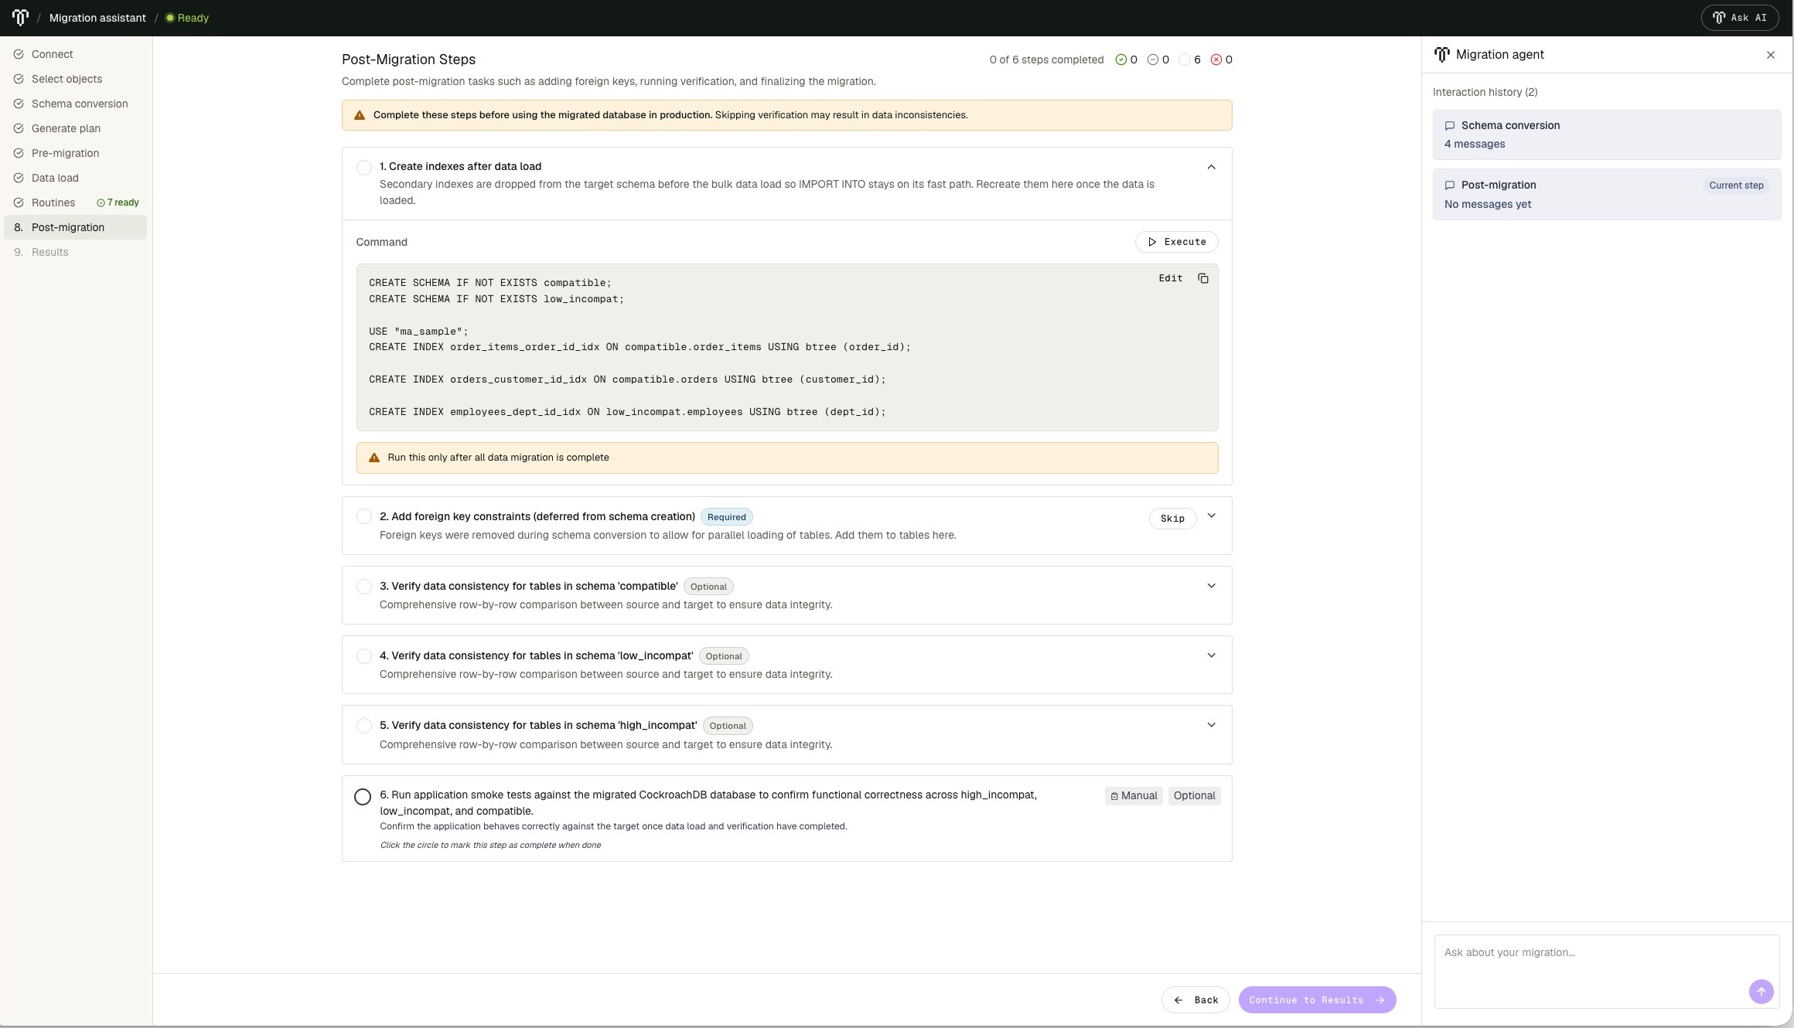Click the skipped-steps counter icon

[1152, 60]
